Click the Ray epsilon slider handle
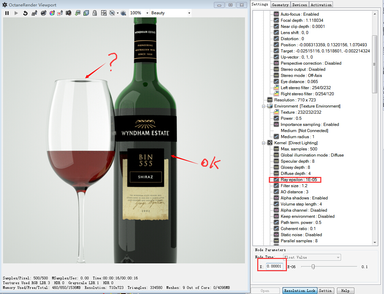The height and width of the screenshot is (294, 384). (313, 266)
